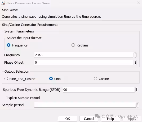Open the Phase Offset field options dots
The image size is (142, 122).
135,62
